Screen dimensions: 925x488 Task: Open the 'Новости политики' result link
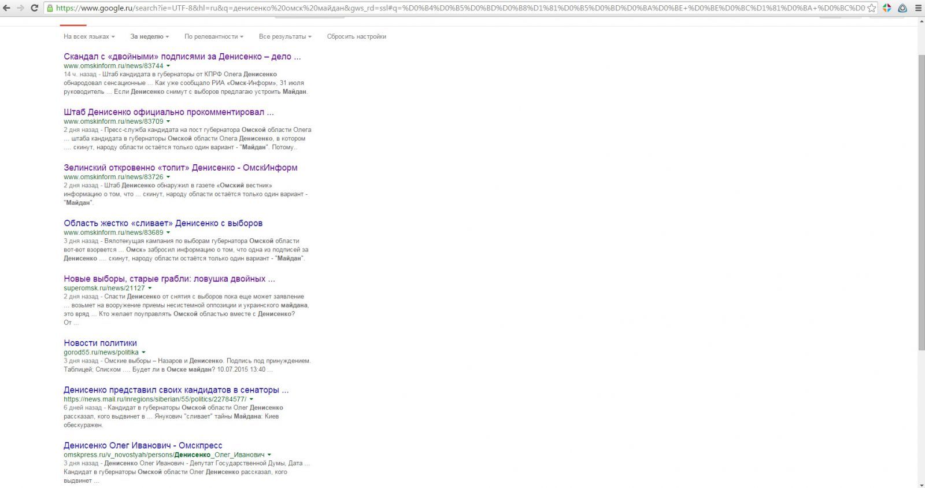[100, 343]
